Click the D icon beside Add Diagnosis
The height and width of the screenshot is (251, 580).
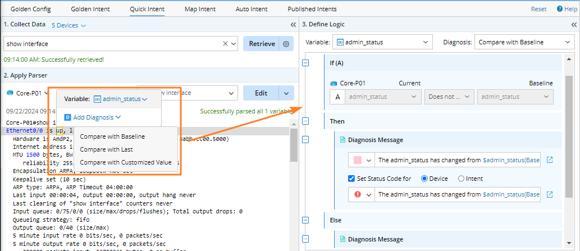click(67, 117)
